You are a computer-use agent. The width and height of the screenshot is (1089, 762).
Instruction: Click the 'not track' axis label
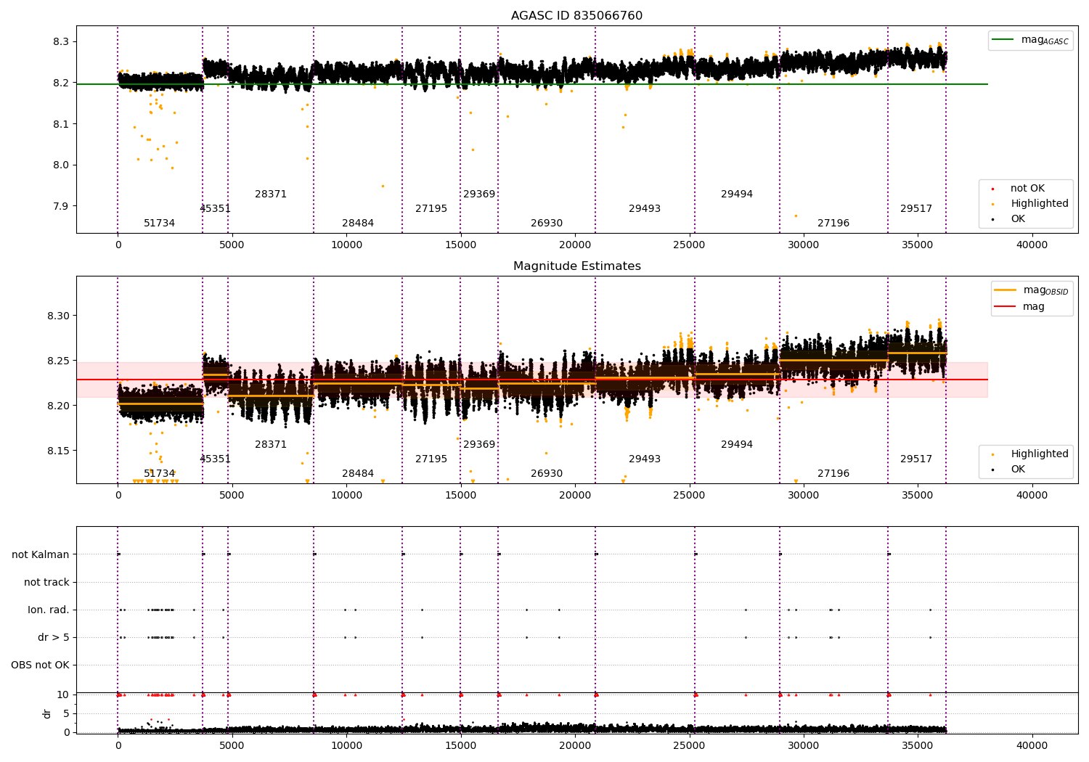click(x=46, y=582)
